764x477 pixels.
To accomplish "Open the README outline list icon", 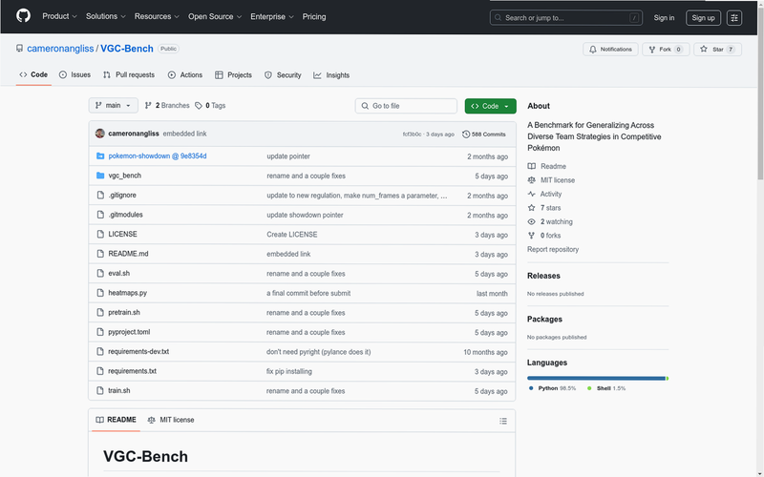I will [503, 421].
